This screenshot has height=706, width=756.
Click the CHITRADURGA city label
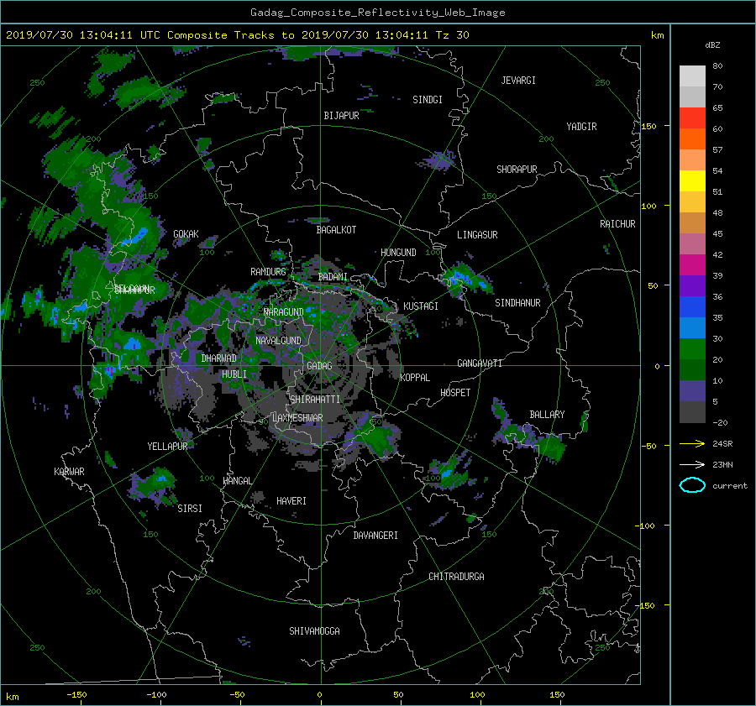coord(456,577)
